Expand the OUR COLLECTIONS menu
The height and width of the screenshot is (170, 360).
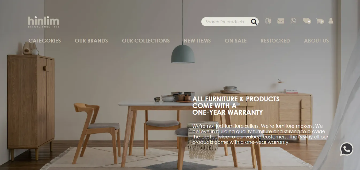pyautogui.click(x=146, y=41)
